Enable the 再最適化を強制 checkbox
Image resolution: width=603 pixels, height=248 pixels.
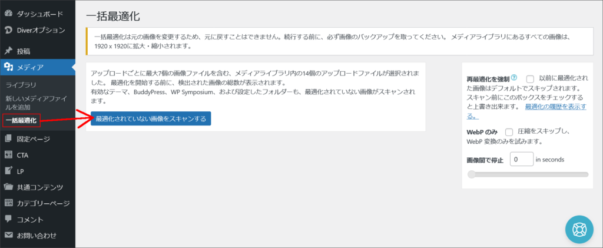coord(531,79)
